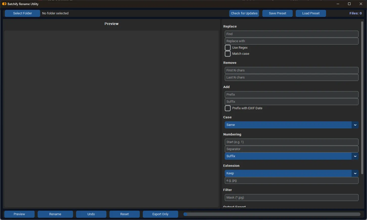367x220 pixels.
Task: Click Save Preset button
Action: click(277, 13)
